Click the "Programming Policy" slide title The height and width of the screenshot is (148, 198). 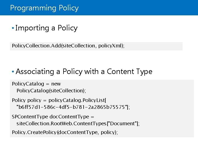44,8
